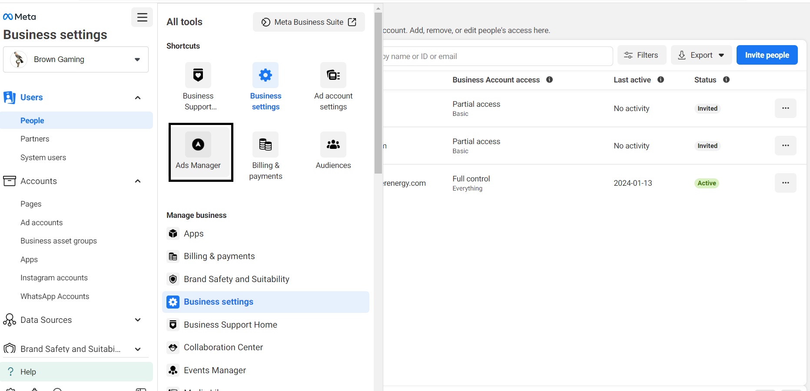Open options for second invited user row
The height and width of the screenshot is (391, 810).
[x=785, y=146]
